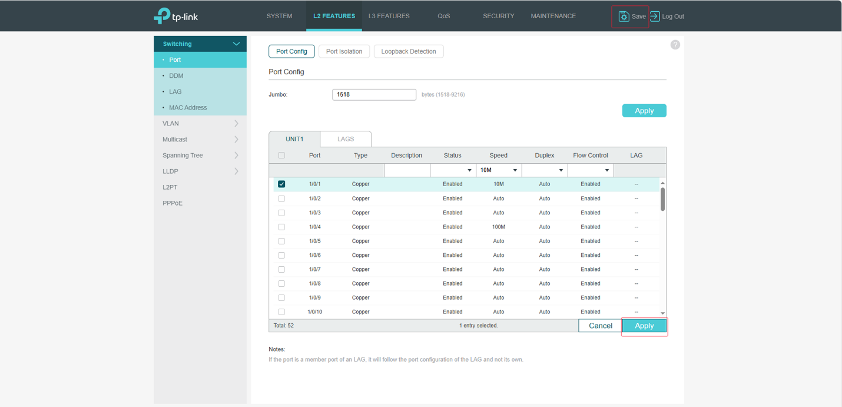Open the Status filter dropdown

coord(452,170)
